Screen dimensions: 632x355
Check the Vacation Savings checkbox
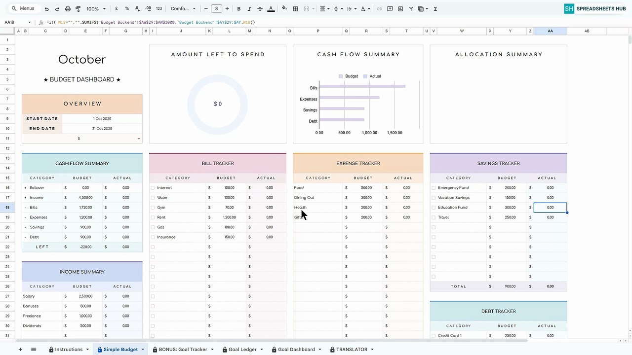click(434, 198)
